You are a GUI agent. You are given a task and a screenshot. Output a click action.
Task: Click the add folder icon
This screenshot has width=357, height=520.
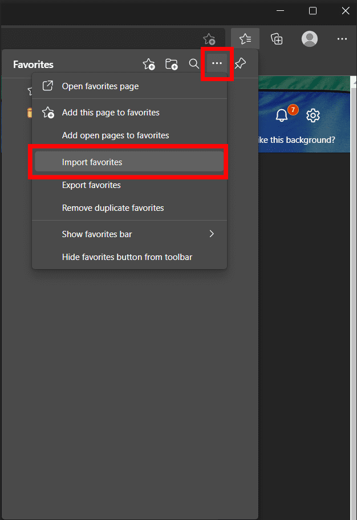[171, 64]
